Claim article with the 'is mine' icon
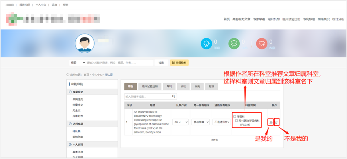Image resolution: width=347 pixels, height=159 pixels. click(270, 122)
